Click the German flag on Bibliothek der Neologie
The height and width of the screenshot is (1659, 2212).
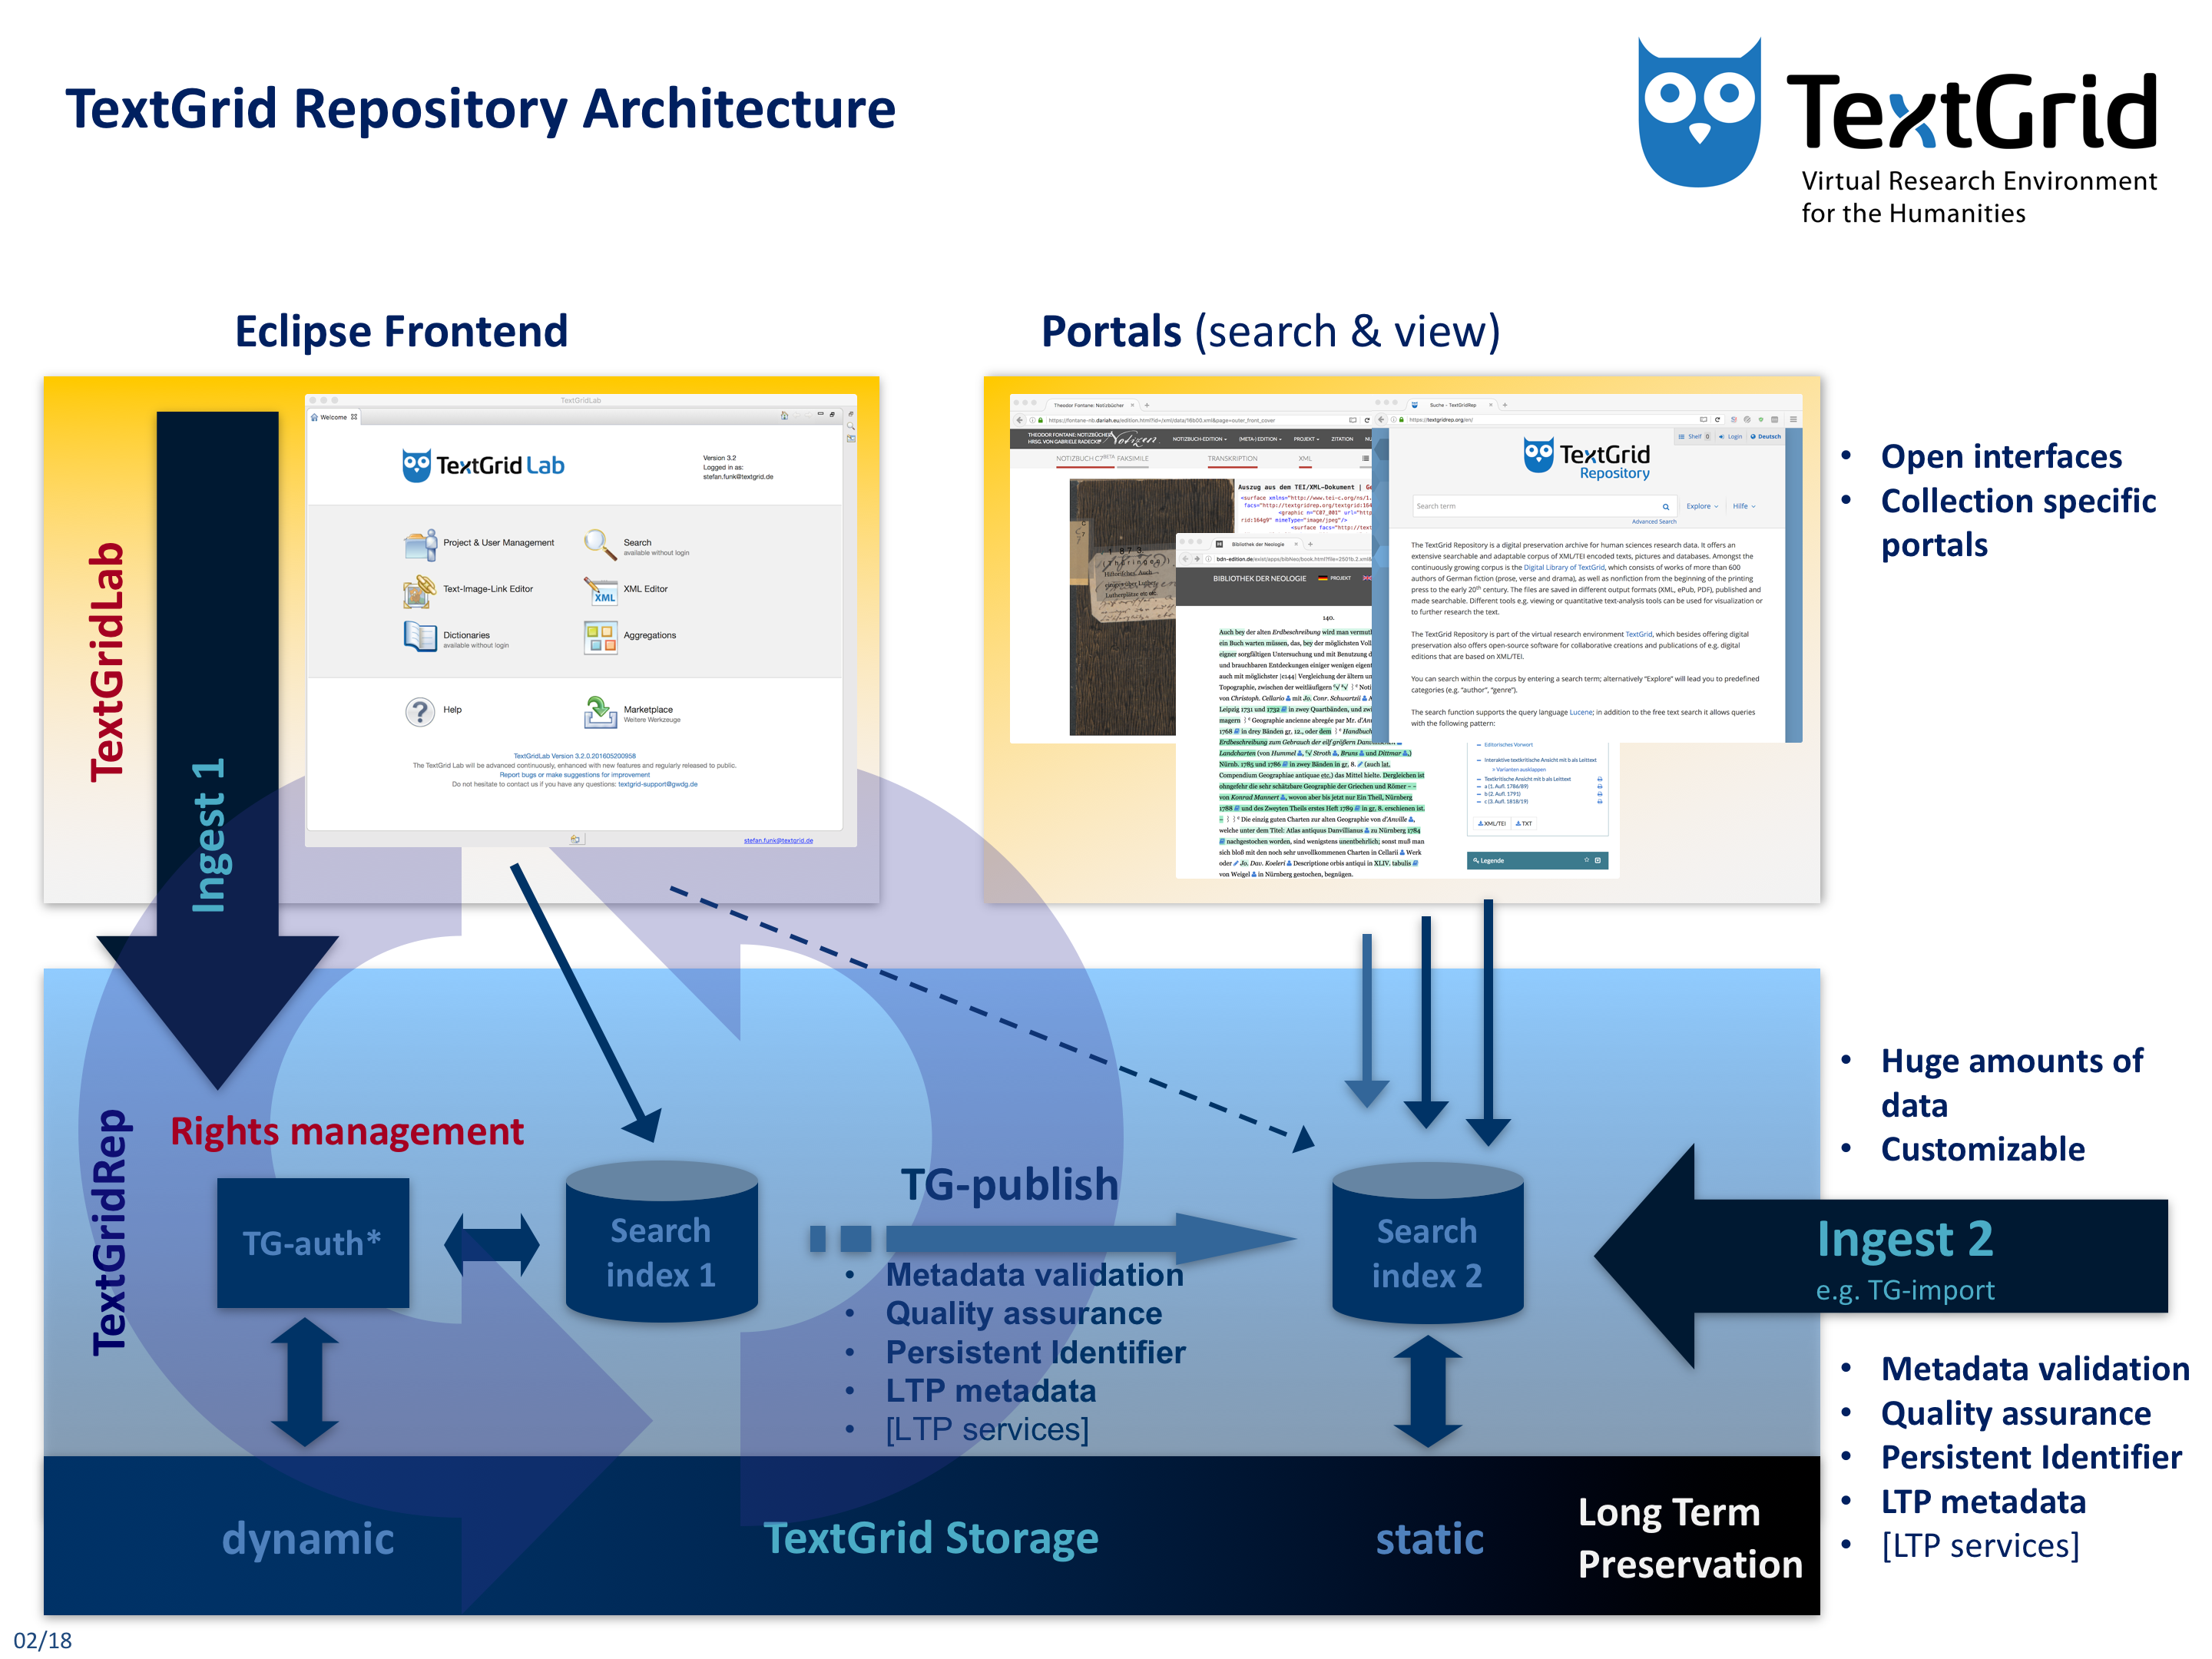click(1324, 578)
